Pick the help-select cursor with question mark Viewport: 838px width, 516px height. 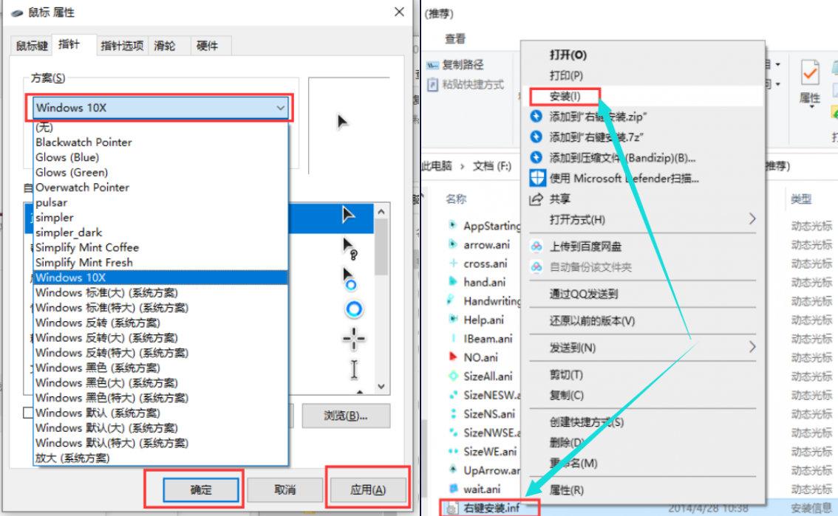tap(350, 248)
